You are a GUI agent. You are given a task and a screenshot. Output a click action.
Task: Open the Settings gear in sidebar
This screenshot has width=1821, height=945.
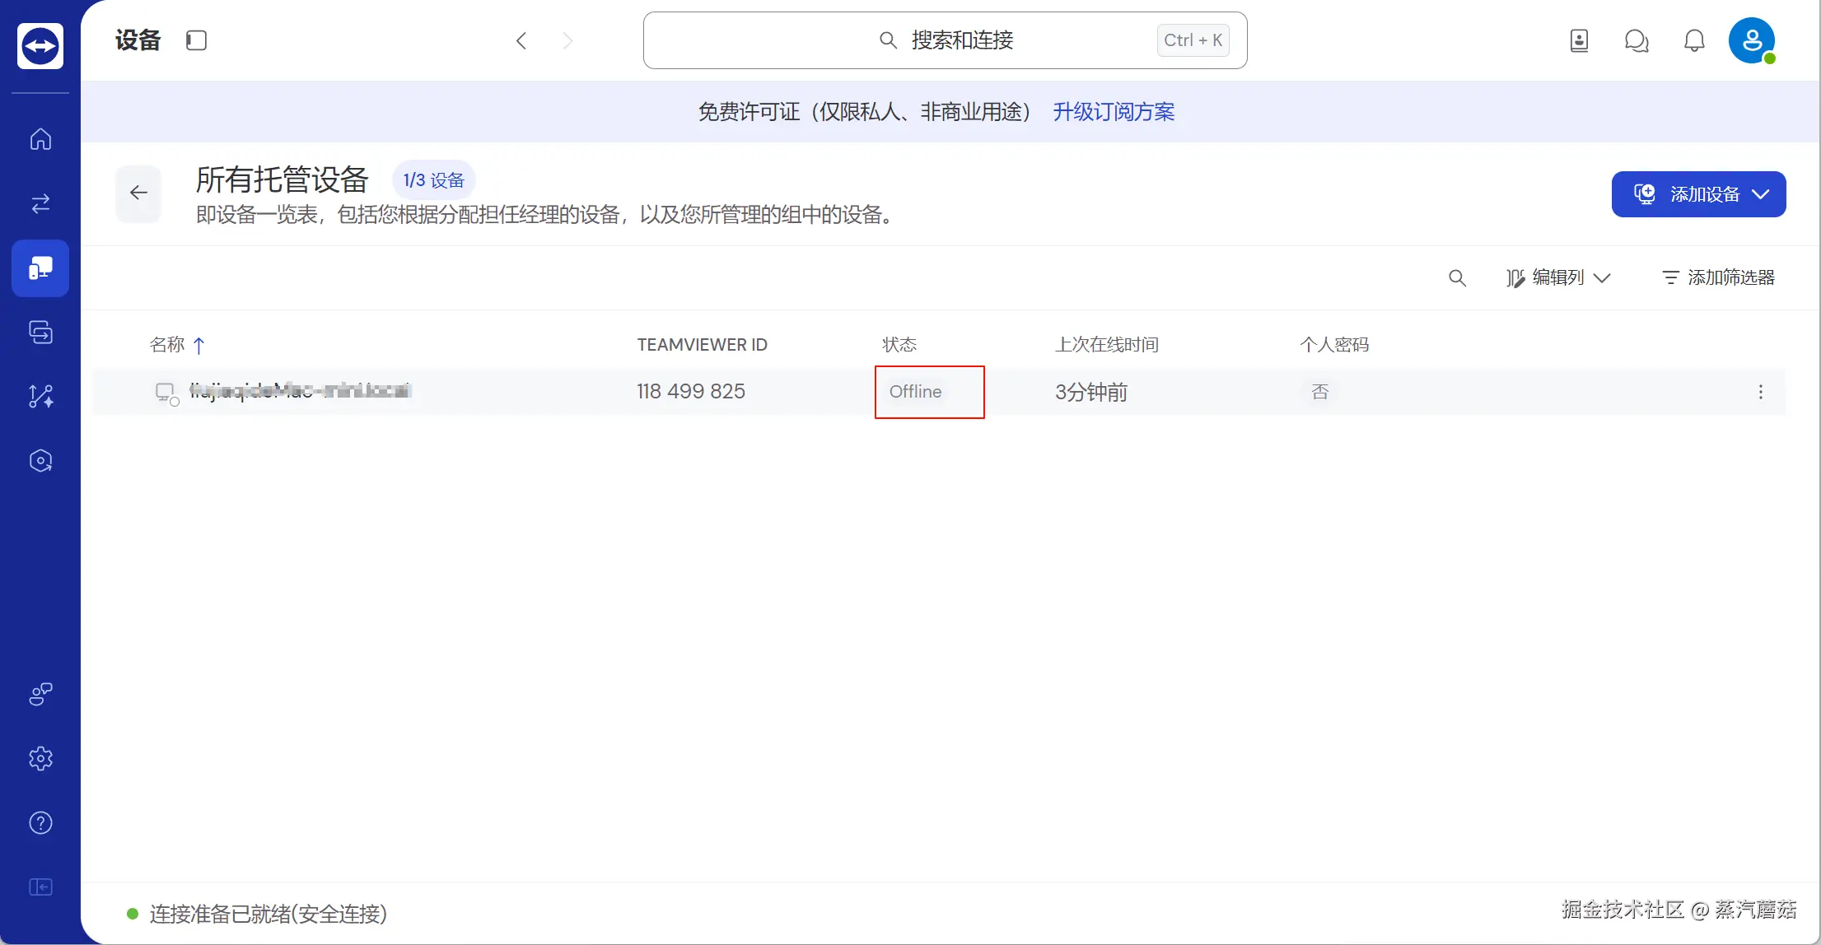(x=40, y=758)
